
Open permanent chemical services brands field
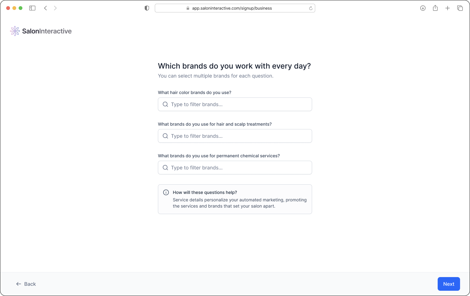point(239,168)
